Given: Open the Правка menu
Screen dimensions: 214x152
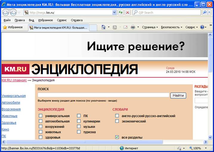Looking at the screenshot, I should point(20,20).
